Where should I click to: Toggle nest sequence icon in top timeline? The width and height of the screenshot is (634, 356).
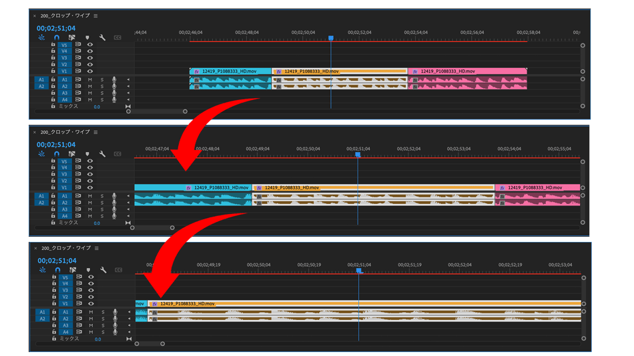[x=41, y=37]
